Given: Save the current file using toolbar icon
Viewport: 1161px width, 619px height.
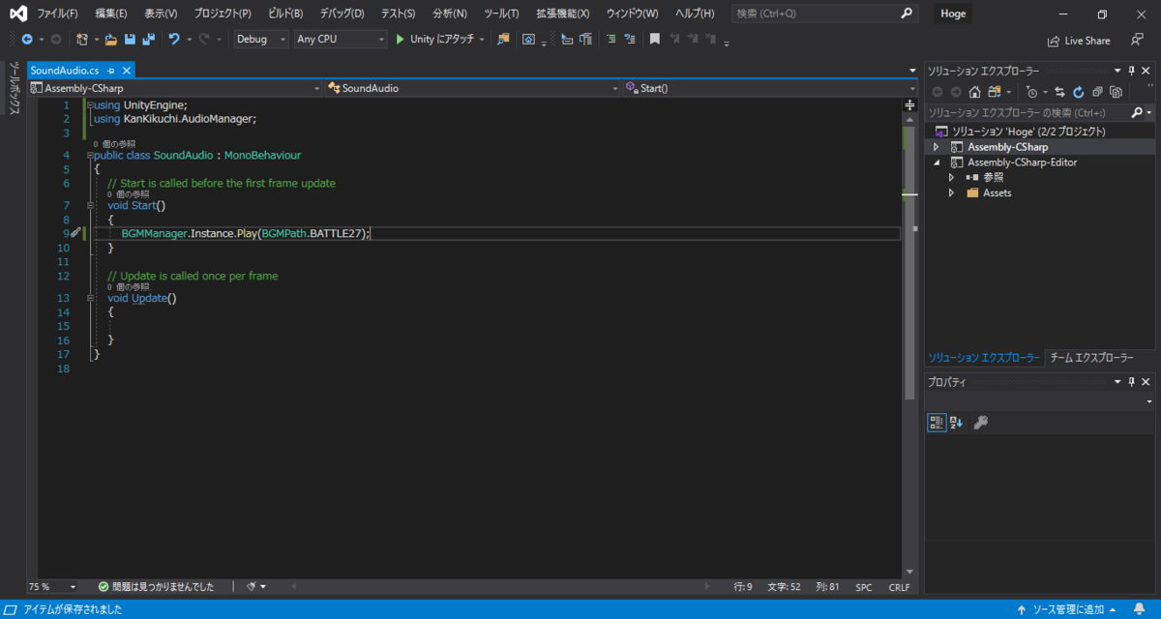Looking at the screenshot, I should 130,40.
